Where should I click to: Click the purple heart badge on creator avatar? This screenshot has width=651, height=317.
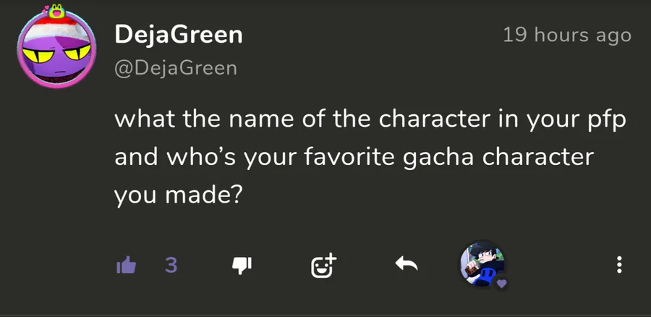pyautogui.click(x=501, y=283)
